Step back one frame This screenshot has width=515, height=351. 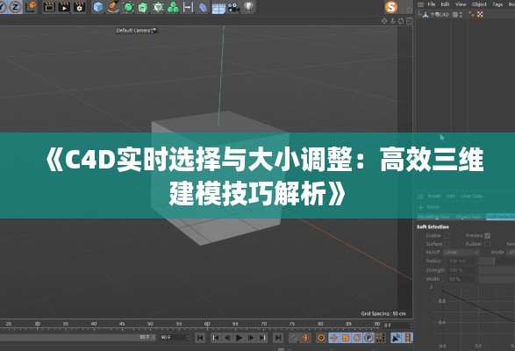[227, 338]
